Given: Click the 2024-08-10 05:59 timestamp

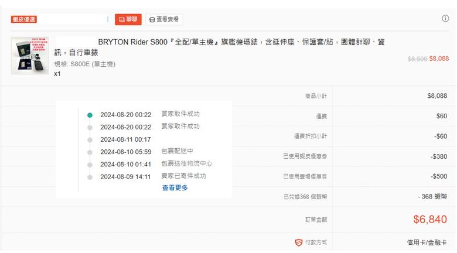Looking at the screenshot, I should 126,152.
